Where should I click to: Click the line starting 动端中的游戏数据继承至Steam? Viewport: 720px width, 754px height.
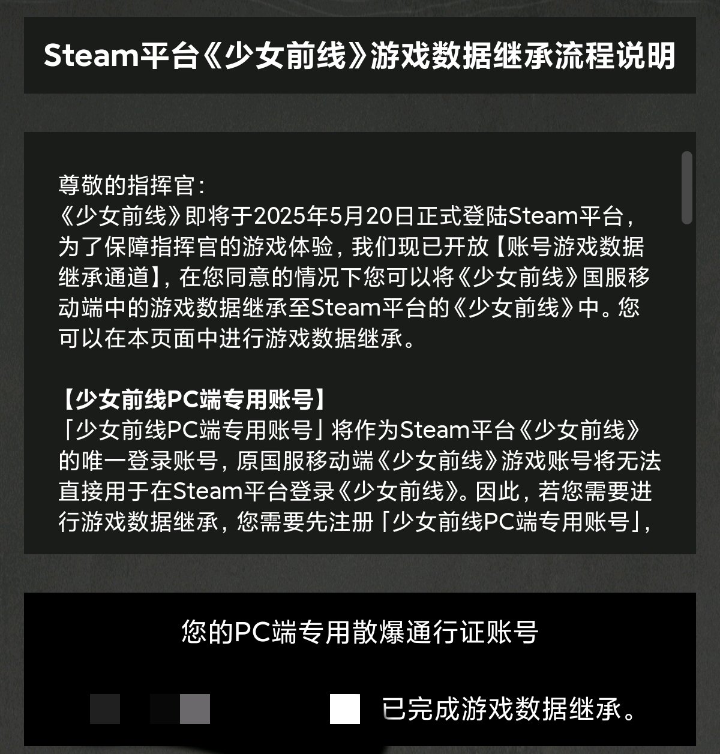click(349, 308)
